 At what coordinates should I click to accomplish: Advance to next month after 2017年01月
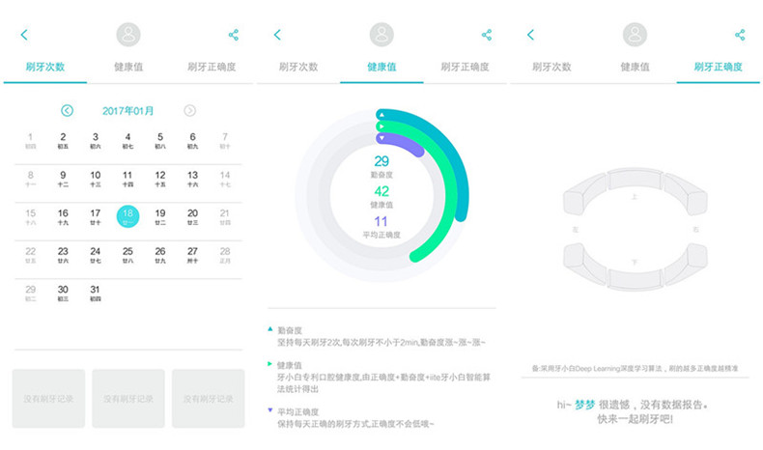(190, 111)
